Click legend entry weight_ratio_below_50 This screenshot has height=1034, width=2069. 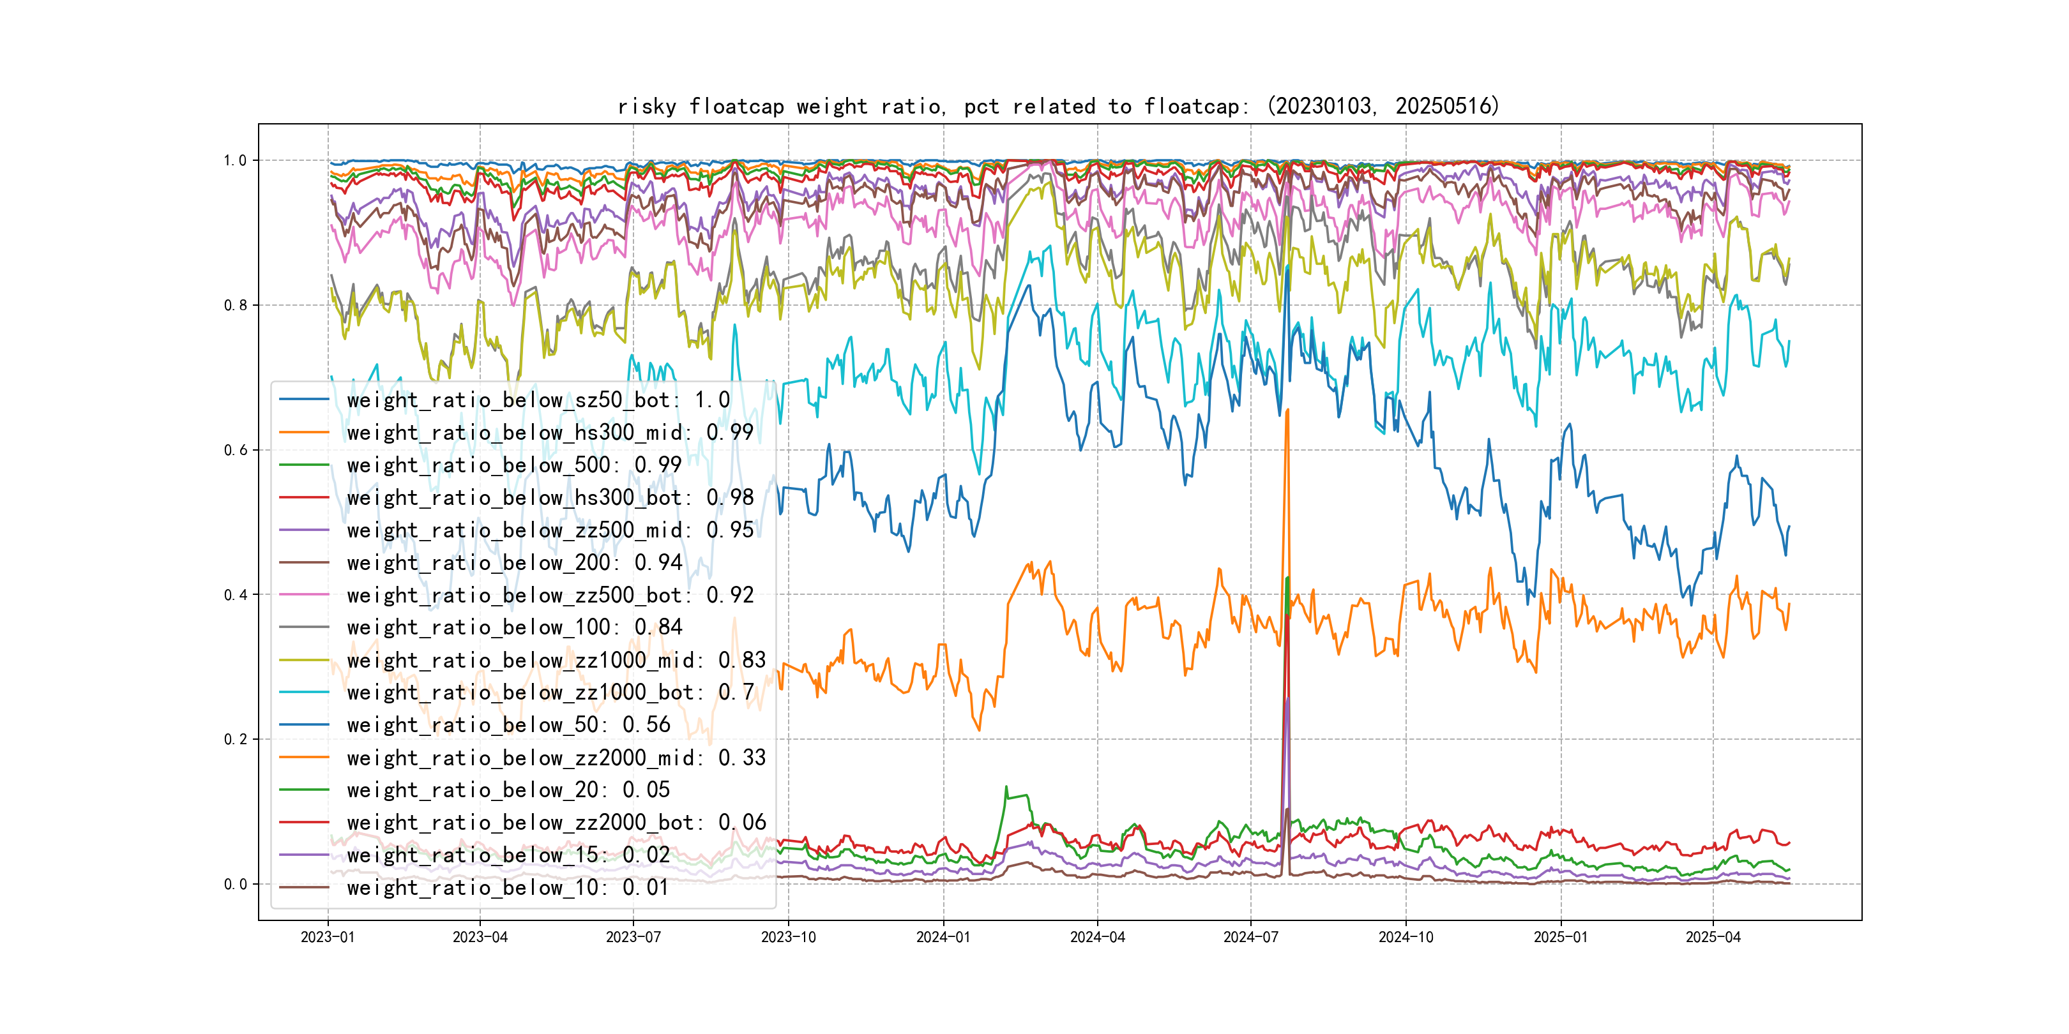click(508, 725)
